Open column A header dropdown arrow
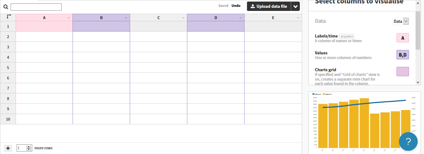Viewport: 424px width, 154px height. 69,18
